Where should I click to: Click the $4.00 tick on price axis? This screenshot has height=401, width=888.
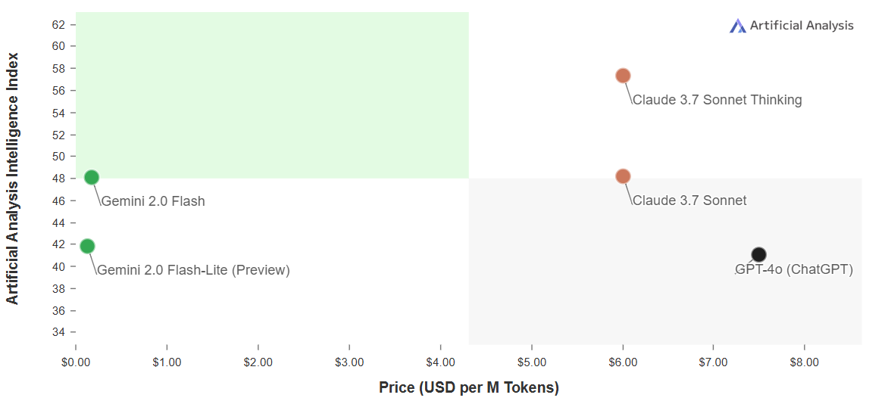pos(440,362)
